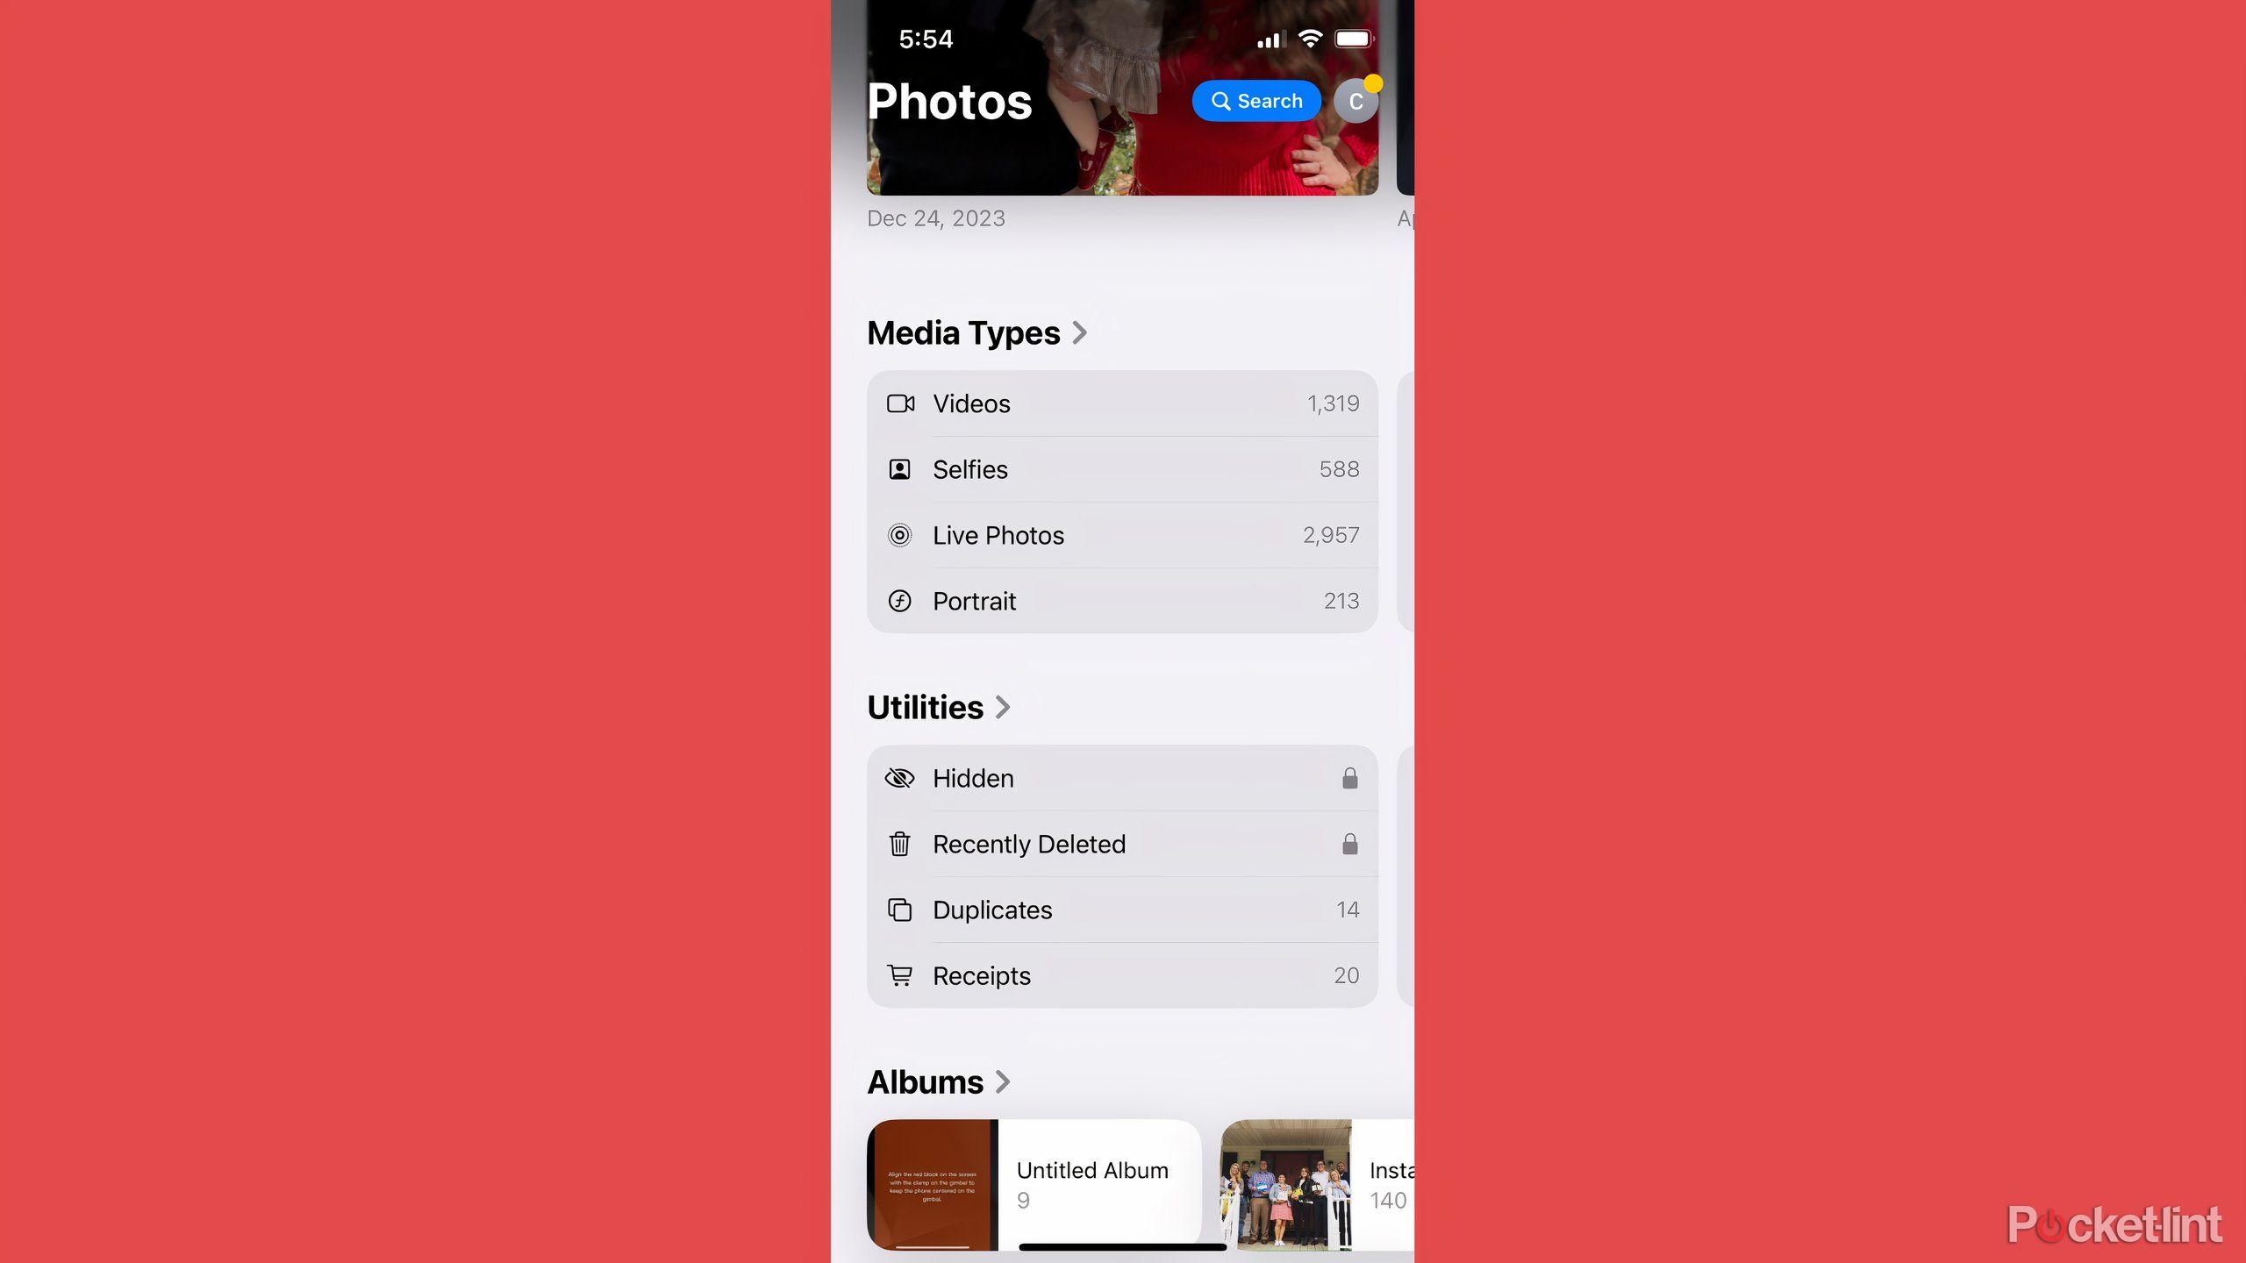Expand the Media Types section

coord(1082,333)
